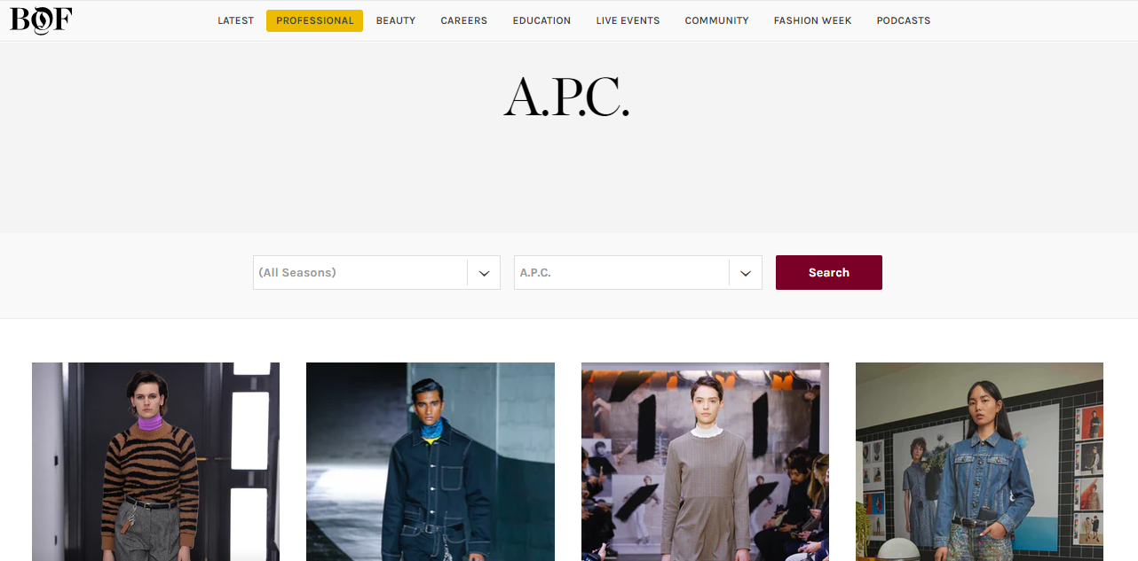
Task: Open the denim jacket lookbook photo
Action: [x=979, y=462]
